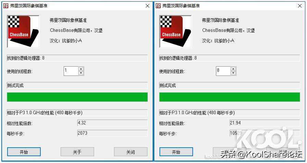Decrease thread count in left window
Viewport: 307px width, 163px height.
(x=81, y=73)
